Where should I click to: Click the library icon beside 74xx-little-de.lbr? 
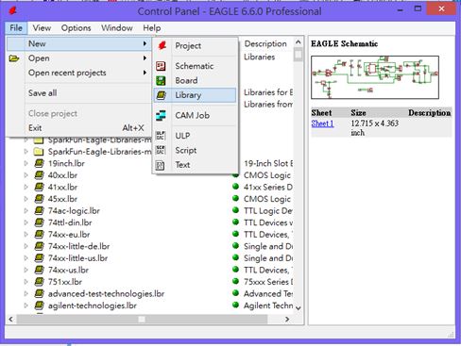39,246
